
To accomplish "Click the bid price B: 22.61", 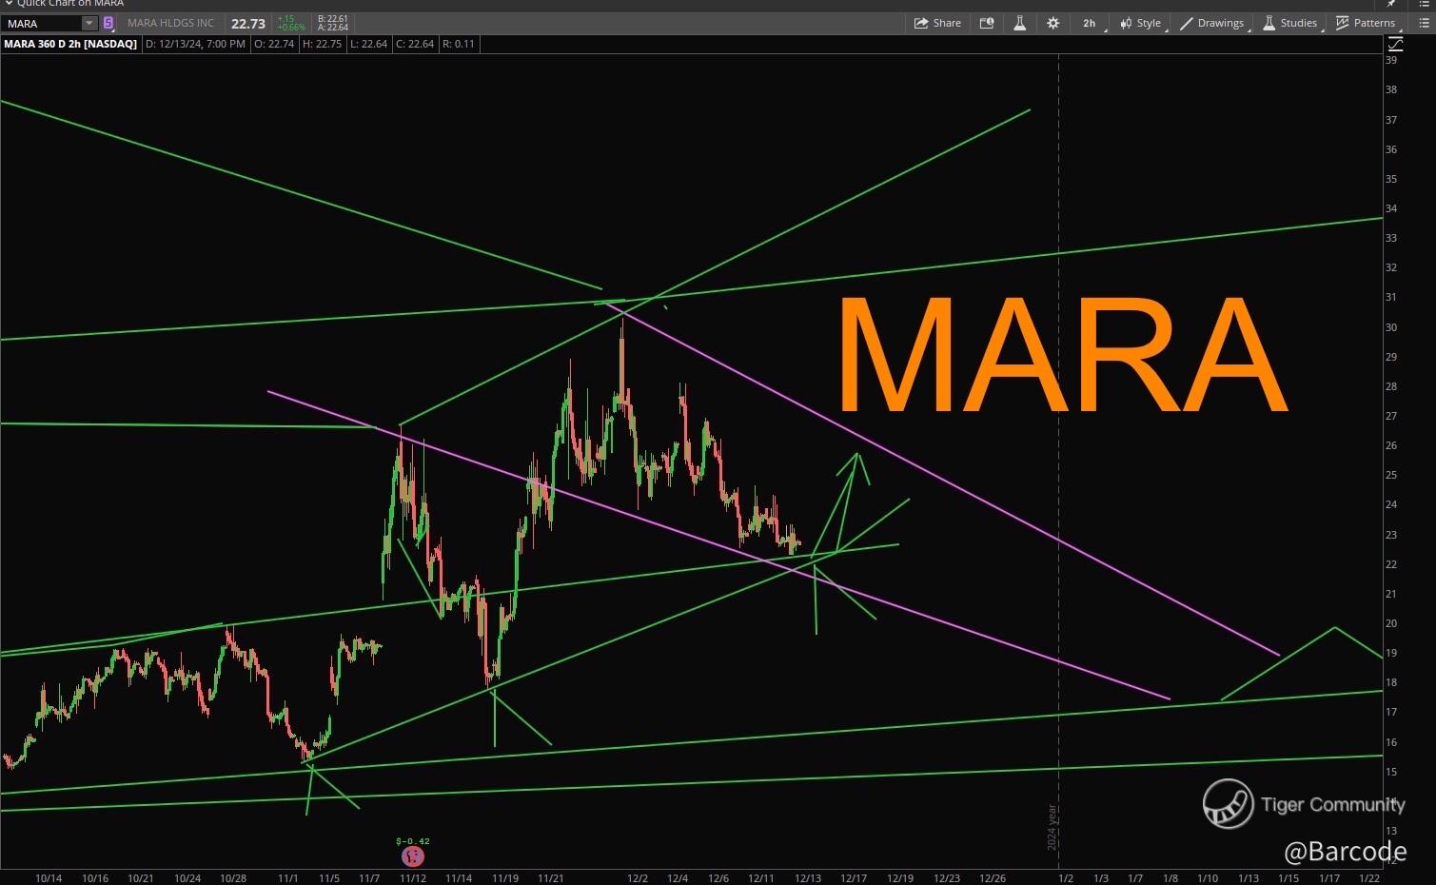I will pyautogui.click(x=333, y=19).
